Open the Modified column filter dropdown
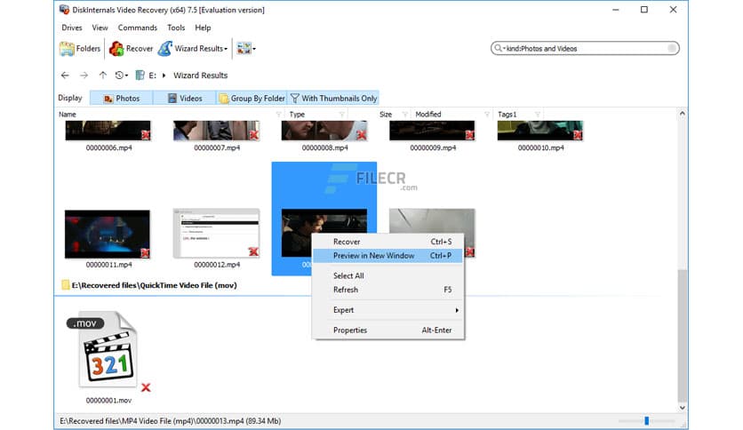This screenshot has width=743, height=430. tap(487, 114)
